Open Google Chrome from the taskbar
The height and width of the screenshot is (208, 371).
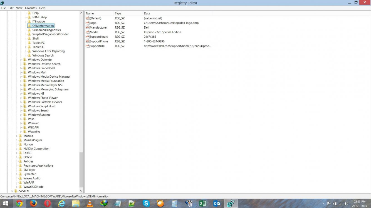point(19,203)
